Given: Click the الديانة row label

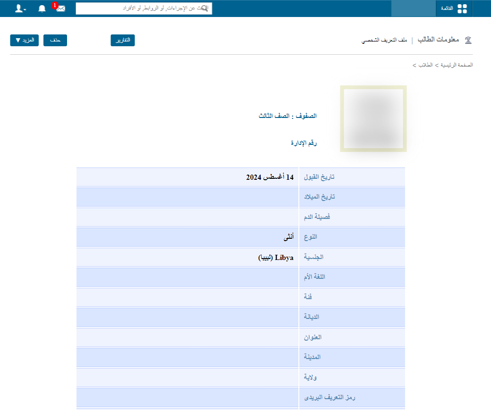Looking at the screenshot, I should click(x=311, y=317).
